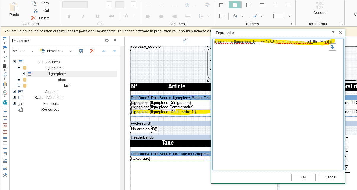This screenshot has height=190, width=357.
Task: Toggle all borders on
Action: (x=221, y=5)
